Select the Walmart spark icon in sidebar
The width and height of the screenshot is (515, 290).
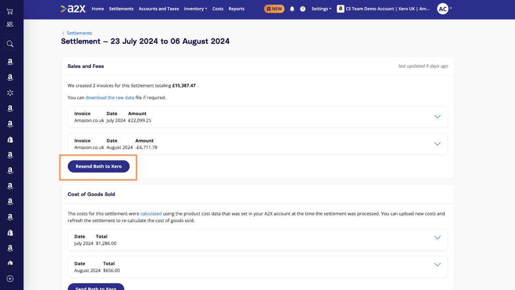pos(10,93)
